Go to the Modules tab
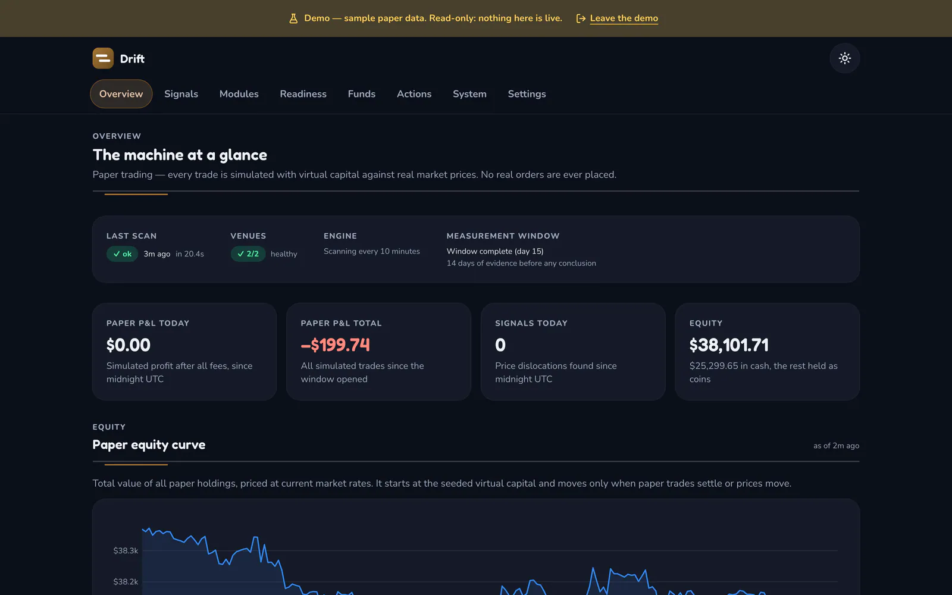 tap(239, 94)
